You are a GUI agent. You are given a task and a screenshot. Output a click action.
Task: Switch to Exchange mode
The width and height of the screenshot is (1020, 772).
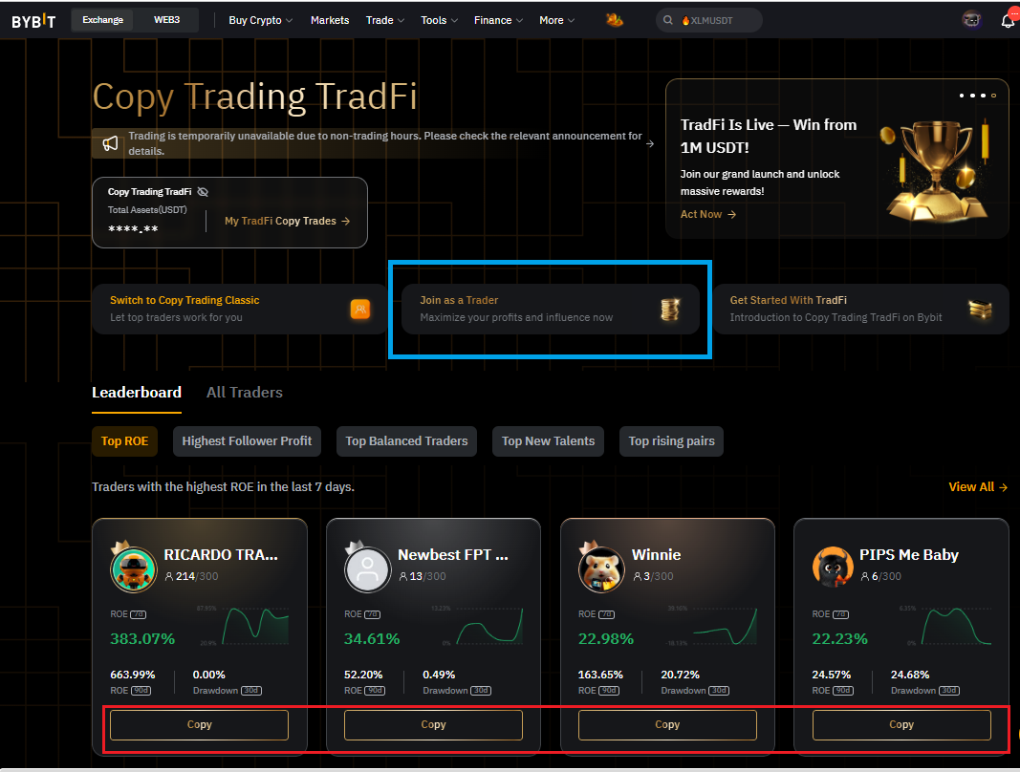[x=103, y=20]
